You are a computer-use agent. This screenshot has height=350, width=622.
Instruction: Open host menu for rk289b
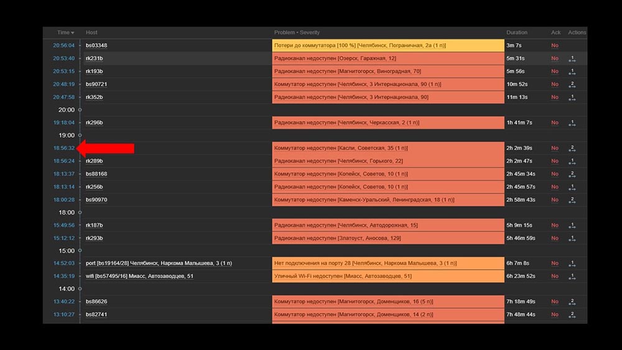click(94, 161)
